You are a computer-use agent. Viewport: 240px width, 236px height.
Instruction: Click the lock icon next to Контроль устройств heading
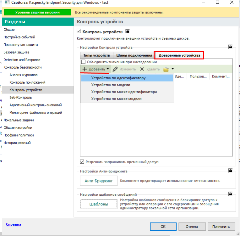[127, 31]
